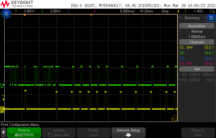Click the 5.000ms/ timebase value

127,11
